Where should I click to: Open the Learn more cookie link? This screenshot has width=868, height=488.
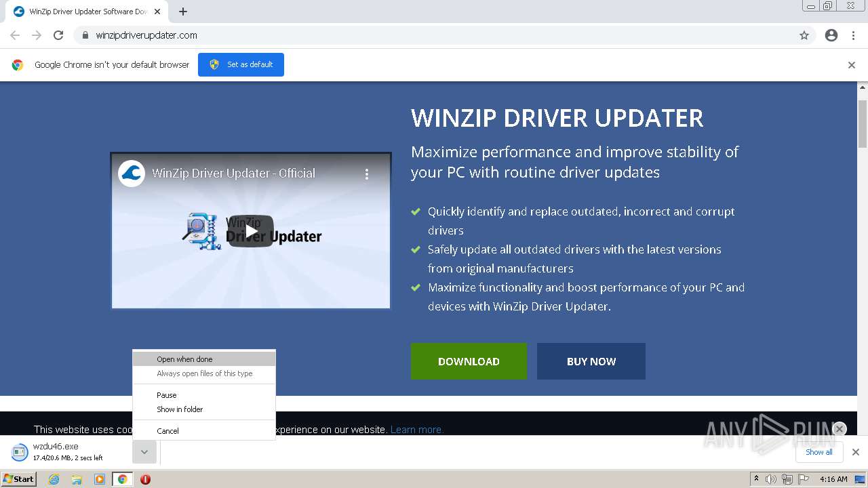(x=416, y=430)
